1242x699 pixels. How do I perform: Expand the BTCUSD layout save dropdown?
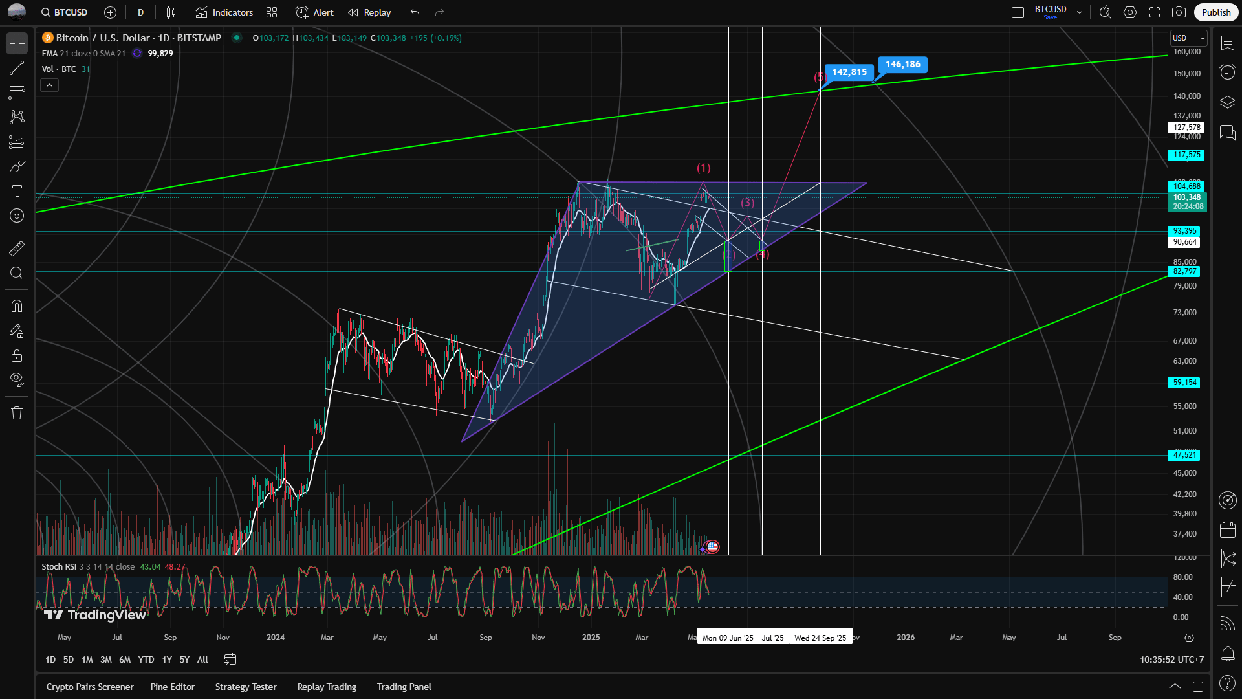click(1080, 12)
